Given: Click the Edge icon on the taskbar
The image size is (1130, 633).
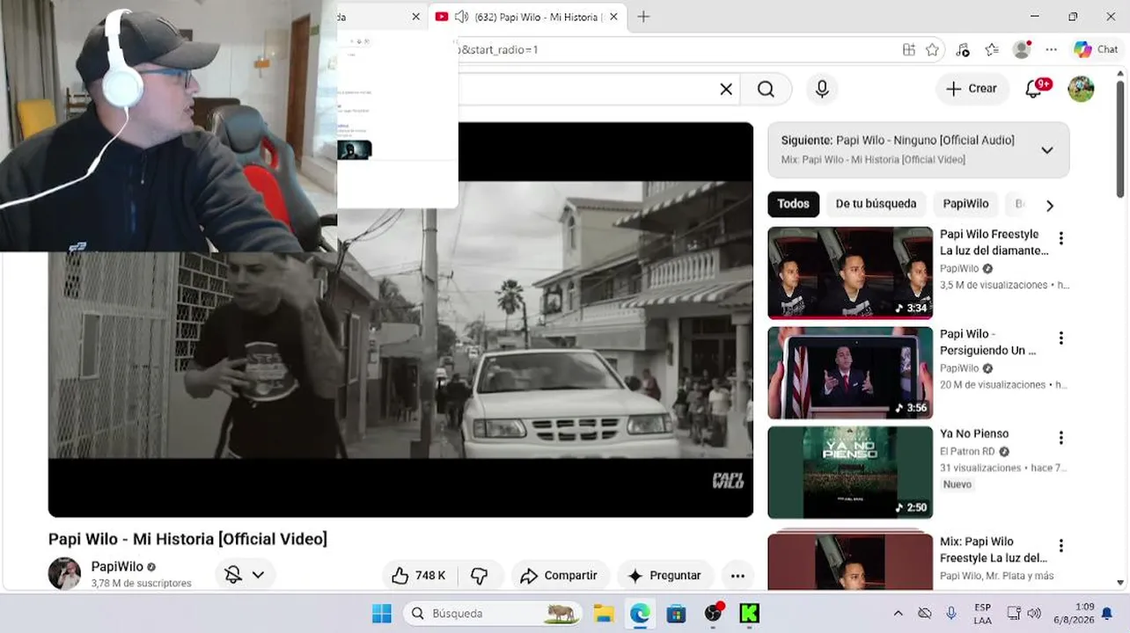Looking at the screenshot, I should tap(640, 613).
